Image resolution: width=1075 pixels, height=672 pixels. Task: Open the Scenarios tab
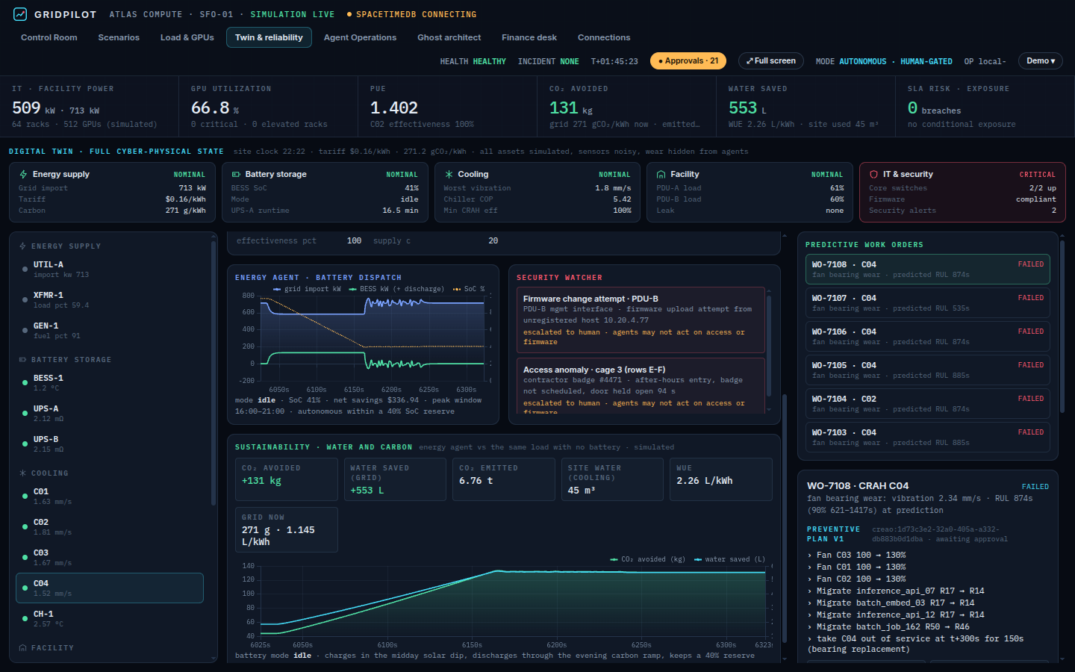(x=119, y=37)
